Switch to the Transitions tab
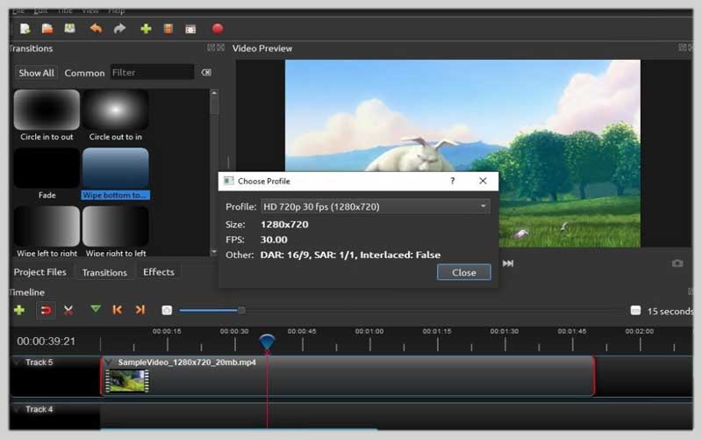Image resolution: width=702 pixels, height=439 pixels. tap(104, 272)
